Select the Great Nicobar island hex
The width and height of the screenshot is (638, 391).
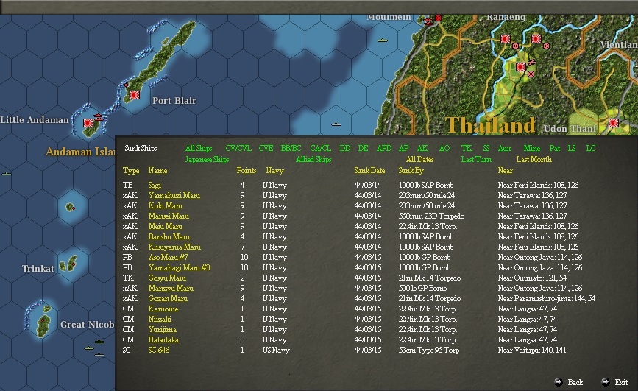pos(43,321)
